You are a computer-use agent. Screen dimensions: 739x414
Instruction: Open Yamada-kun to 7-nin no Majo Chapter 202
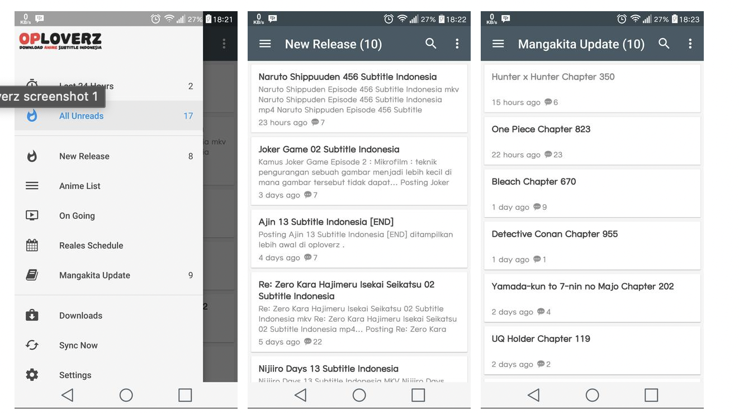click(x=592, y=298)
